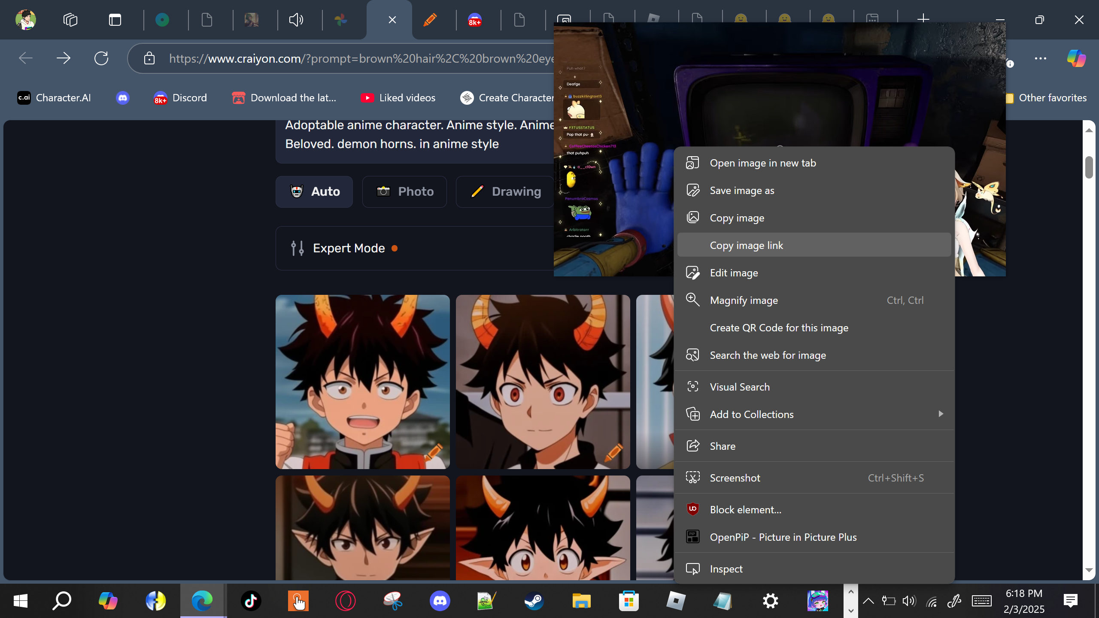Choose Magnify image
The height and width of the screenshot is (618, 1099).
814,300
